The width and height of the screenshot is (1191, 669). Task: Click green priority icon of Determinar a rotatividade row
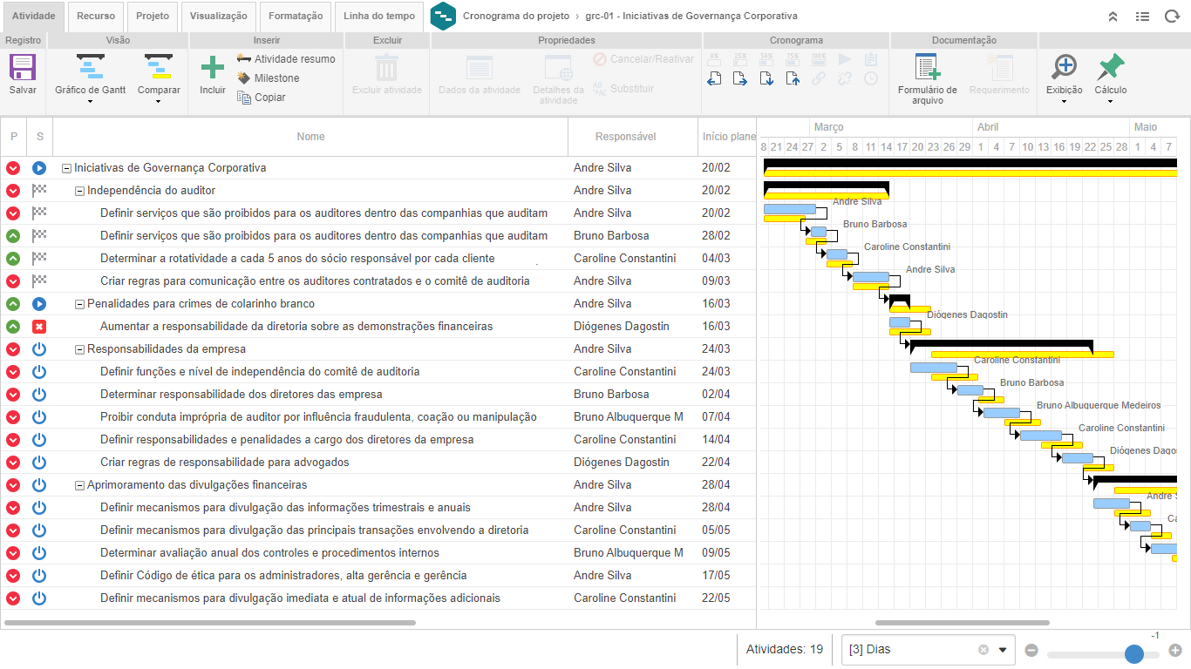(13, 259)
